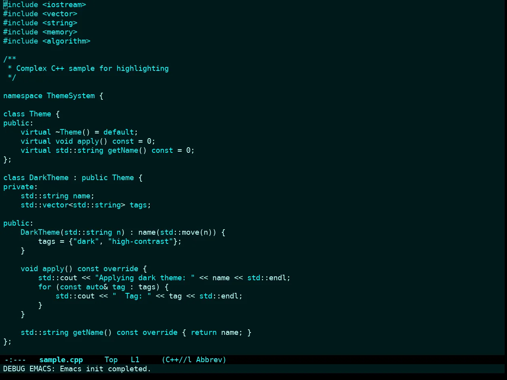Click the "Applying dark theme: " string
Image resolution: width=507 pixels, height=380 pixels.
pos(145,278)
